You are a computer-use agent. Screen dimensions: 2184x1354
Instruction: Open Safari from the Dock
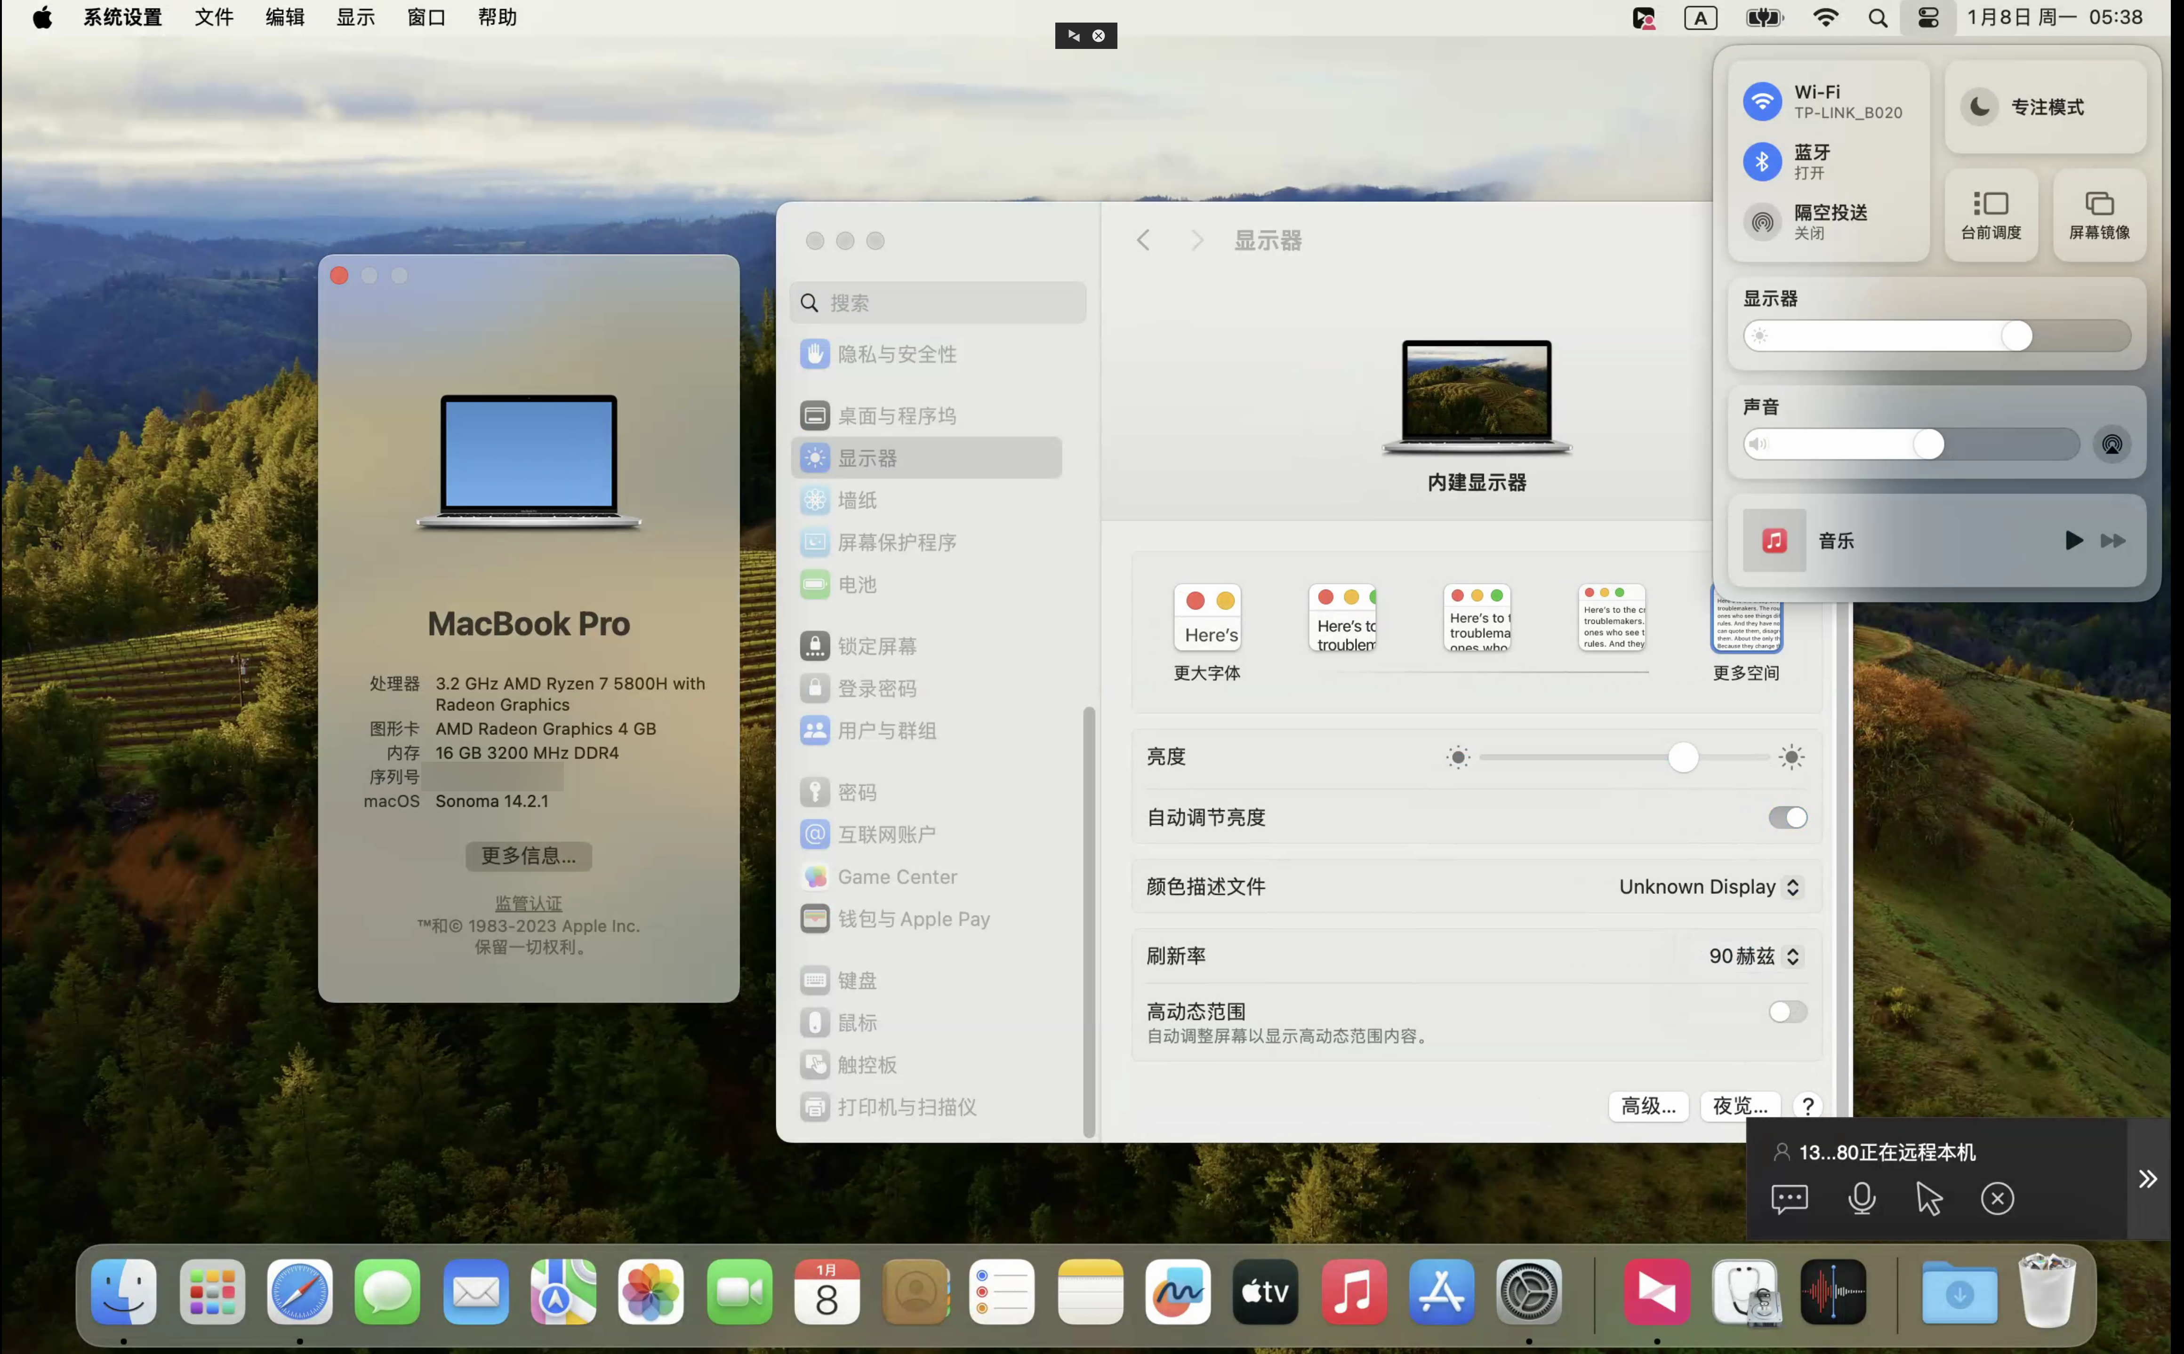(299, 1292)
